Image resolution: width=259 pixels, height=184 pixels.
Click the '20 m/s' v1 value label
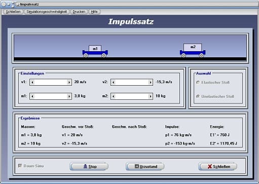[80, 82]
